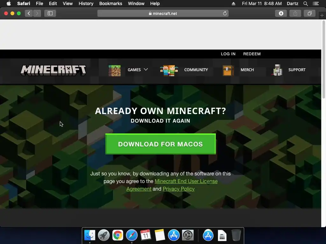Screen dimensions: 326x244
Task: Click the Already Own Minecraft heading
Action: (160, 111)
